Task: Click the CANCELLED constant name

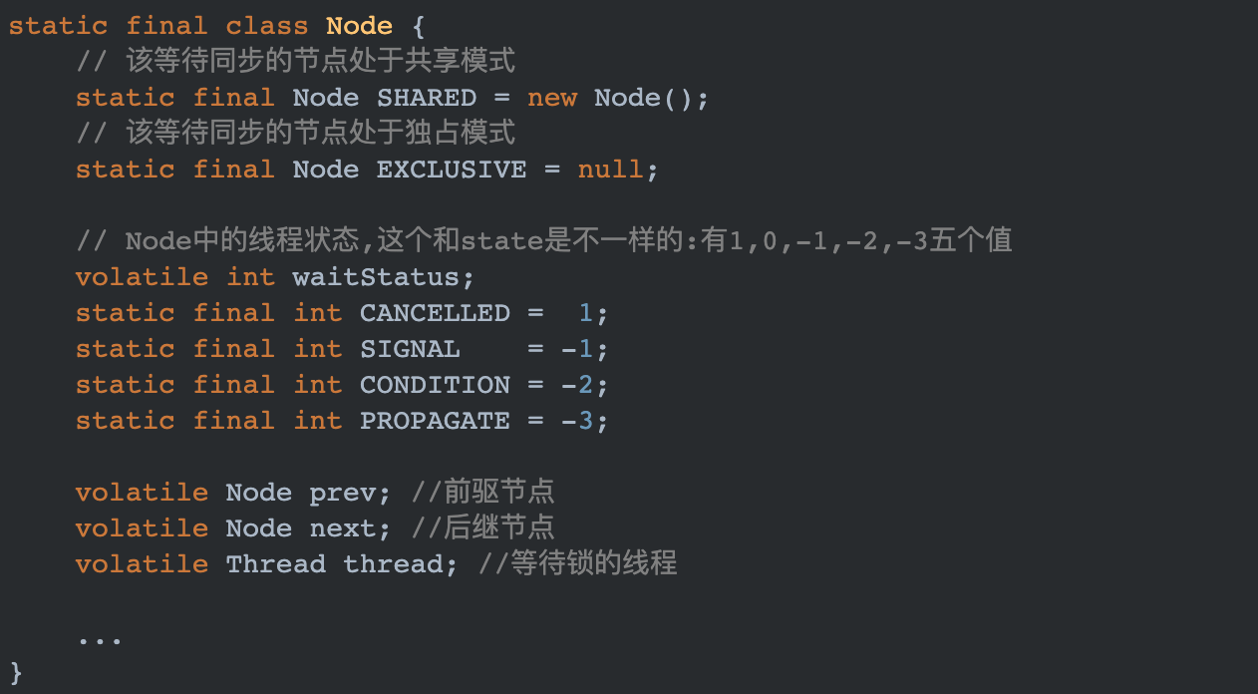Action: pyautogui.click(x=435, y=313)
